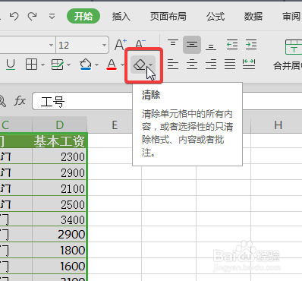Click the decrease indent icon
This screenshot has width=302, height=281.
point(232,45)
